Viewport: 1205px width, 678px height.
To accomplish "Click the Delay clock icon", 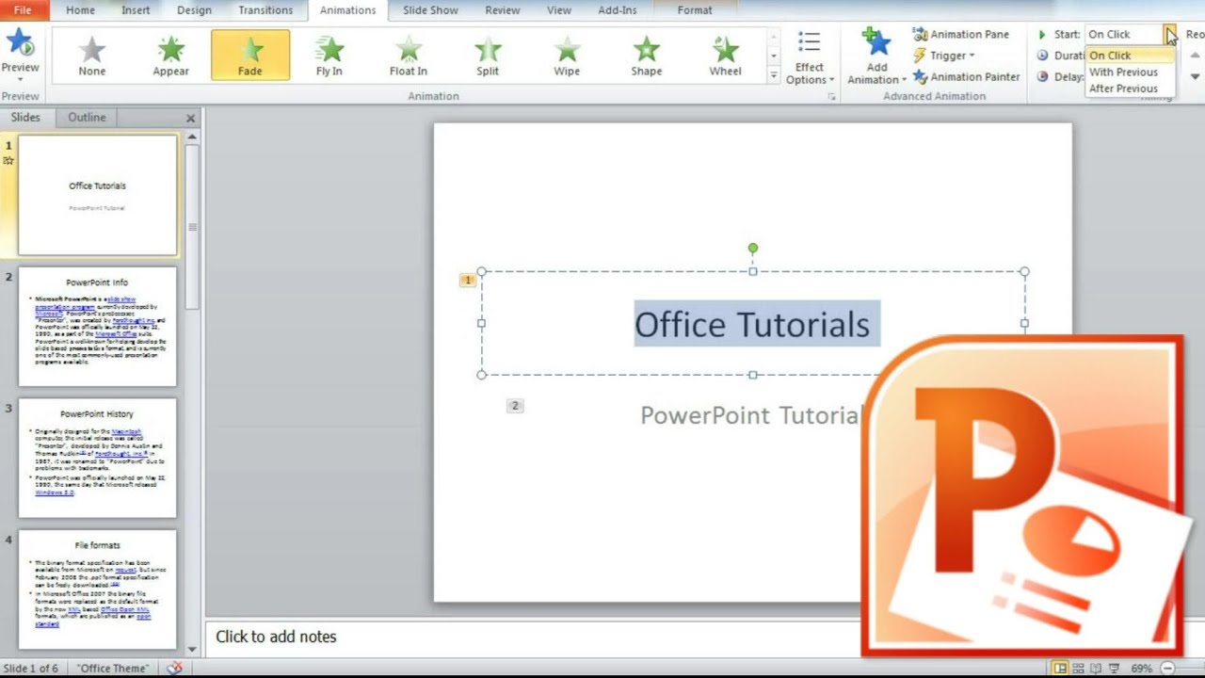I will (x=1042, y=77).
